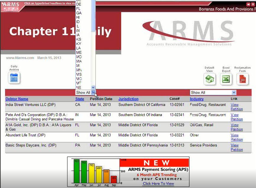This screenshot has width=256, height=188.
Task: Pick ME from the state list
Action: click(79, 52)
